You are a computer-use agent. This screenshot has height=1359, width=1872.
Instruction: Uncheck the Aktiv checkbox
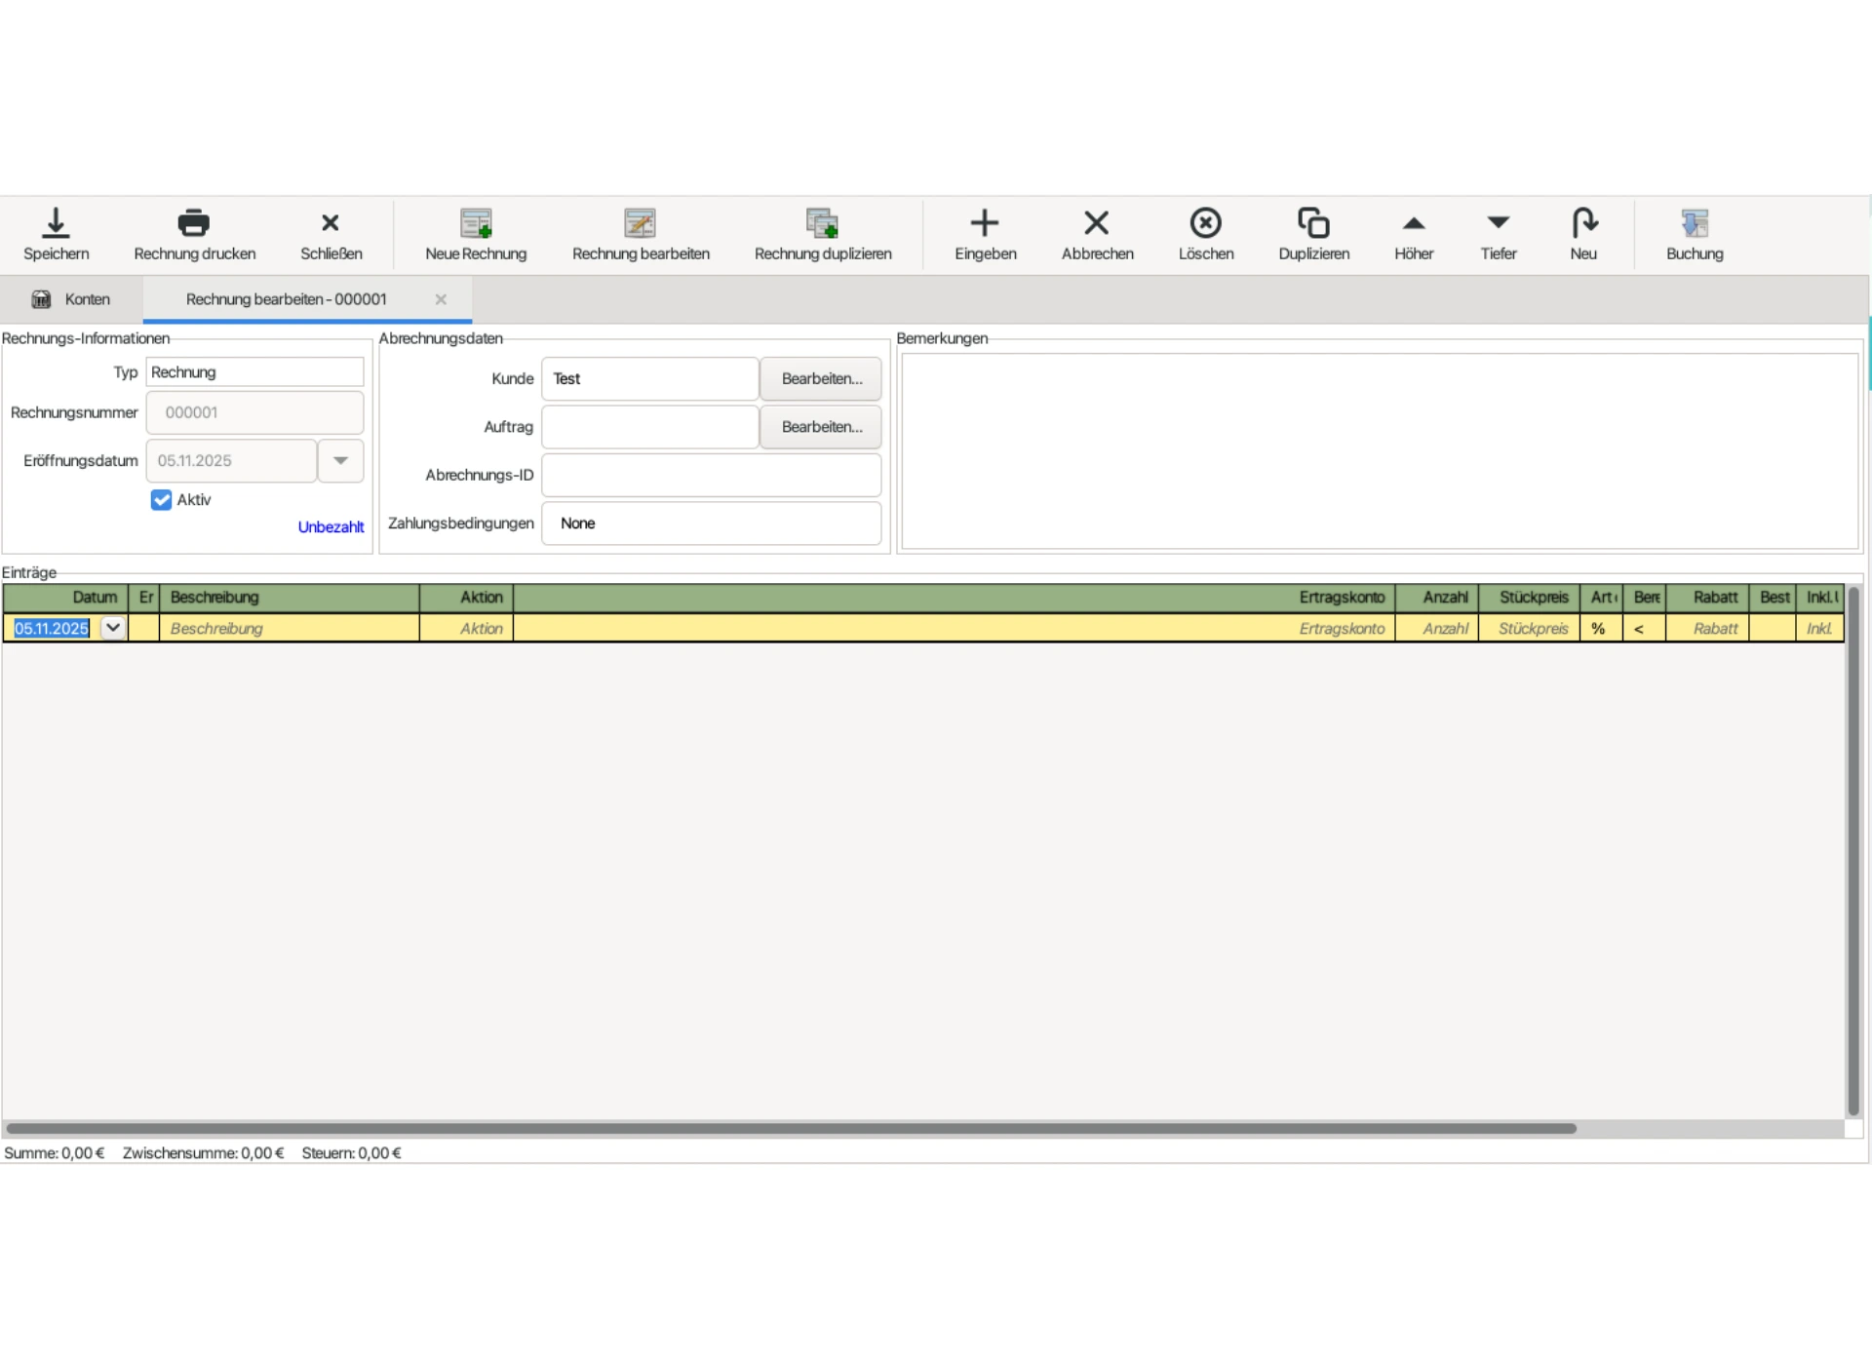pyautogui.click(x=160, y=499)
